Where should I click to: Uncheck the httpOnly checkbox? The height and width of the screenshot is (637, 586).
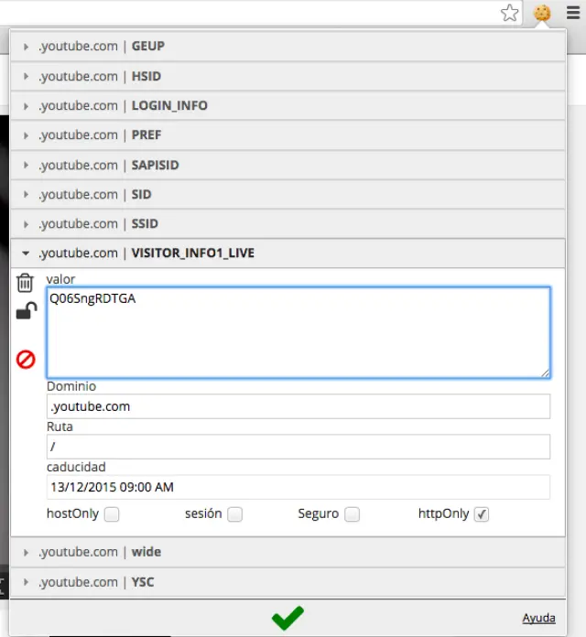[x=482, y=514]
